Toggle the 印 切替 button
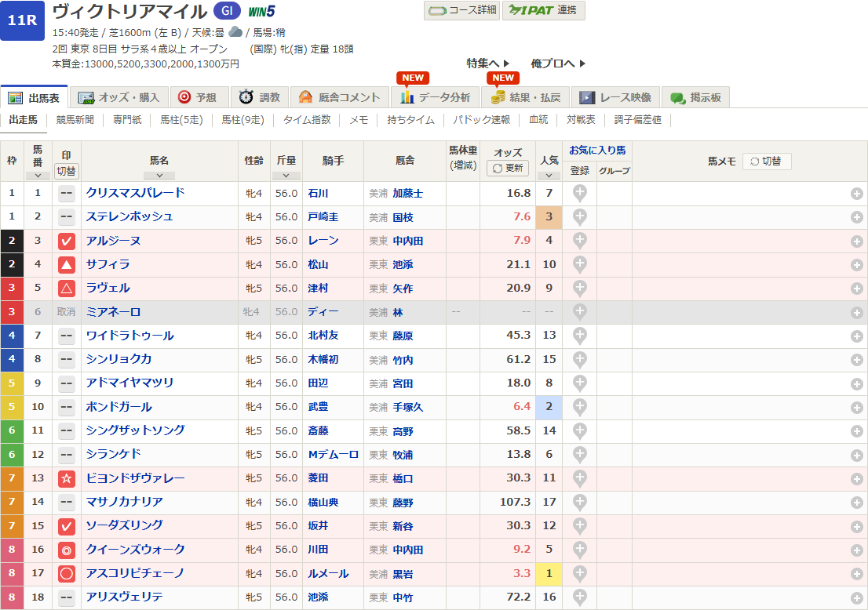This screenshot has height=610, width=868. click(x=67, y=170)
